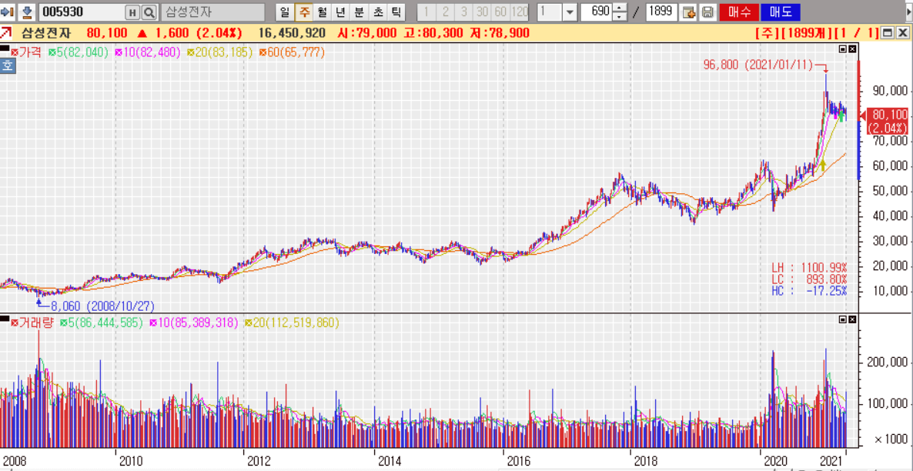Maximize the chart window in the yellow info bar
913x471 pixels.
pos(888,32)
